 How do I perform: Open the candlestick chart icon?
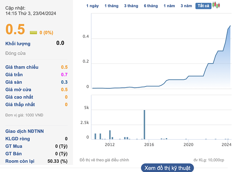tap(216, 5)
